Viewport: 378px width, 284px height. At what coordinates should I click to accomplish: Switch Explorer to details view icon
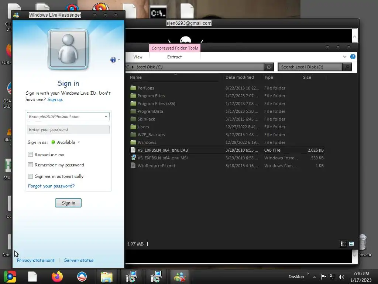[x=343, y=244]
